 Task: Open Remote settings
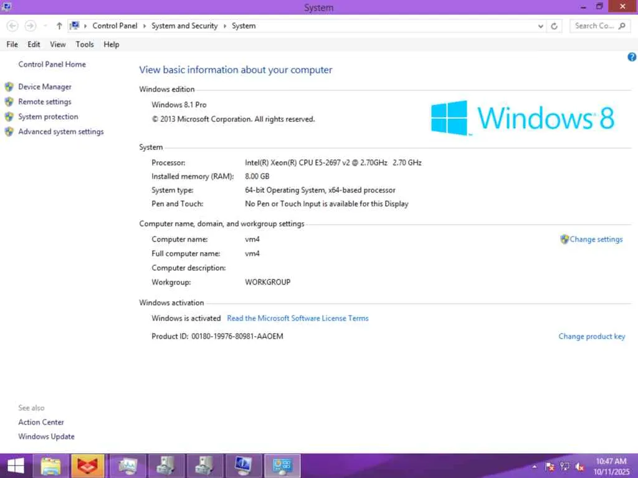45,101
